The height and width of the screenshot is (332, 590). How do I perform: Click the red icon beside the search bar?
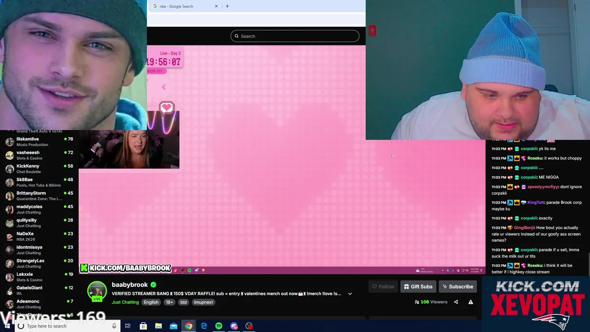[x=372, y=30]
